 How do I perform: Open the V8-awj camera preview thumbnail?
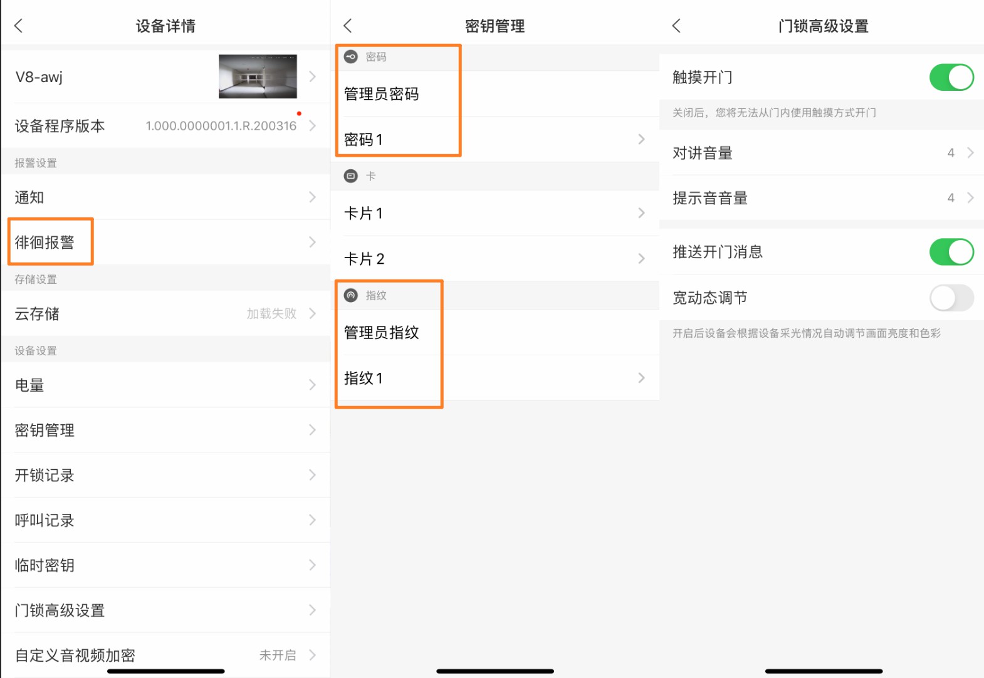(258, 76)
